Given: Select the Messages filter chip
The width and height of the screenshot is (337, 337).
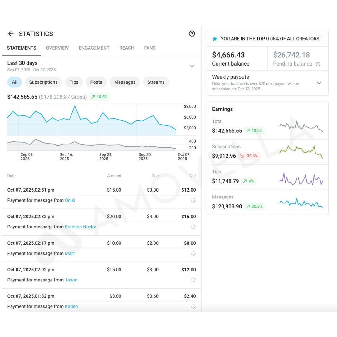Looking at the screenshot, I should [125, 82].
